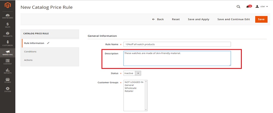Open the Stores sidebar menu
This screenshot has height=113, width=273.
(7, 80)
